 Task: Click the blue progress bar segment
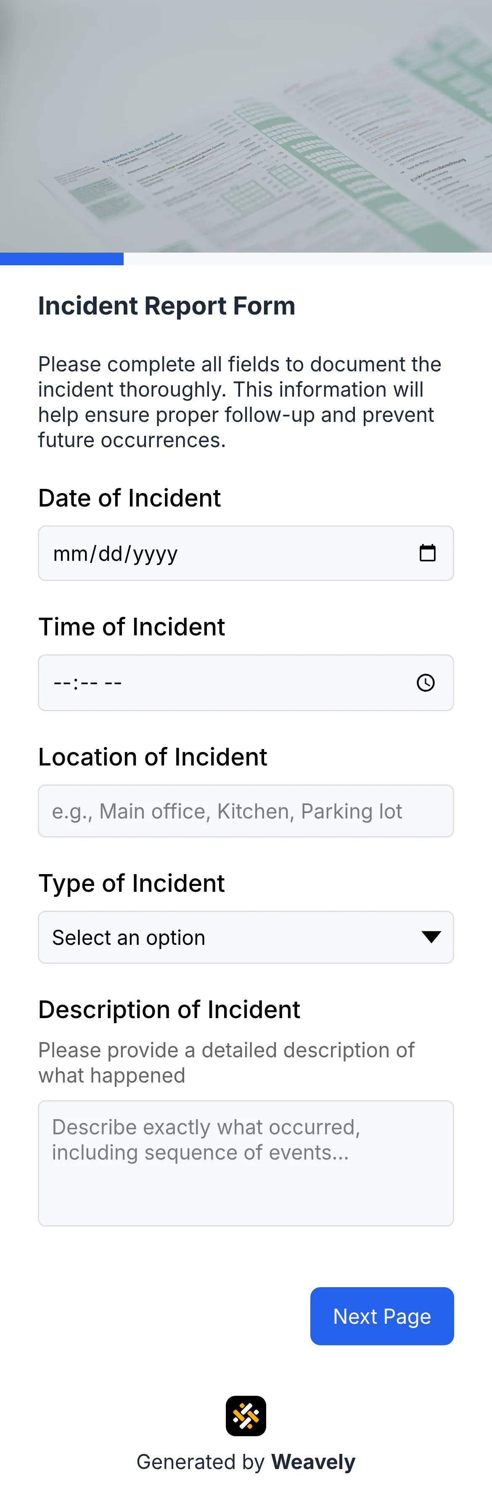coord(61,258)
